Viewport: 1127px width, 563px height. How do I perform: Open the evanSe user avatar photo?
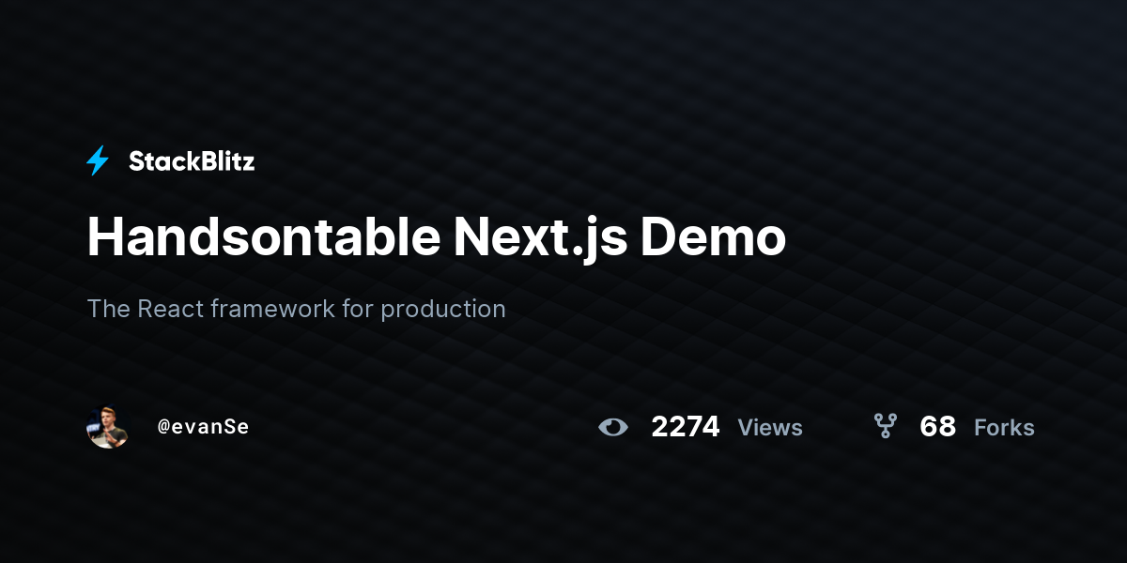click(x=107, y=428)
